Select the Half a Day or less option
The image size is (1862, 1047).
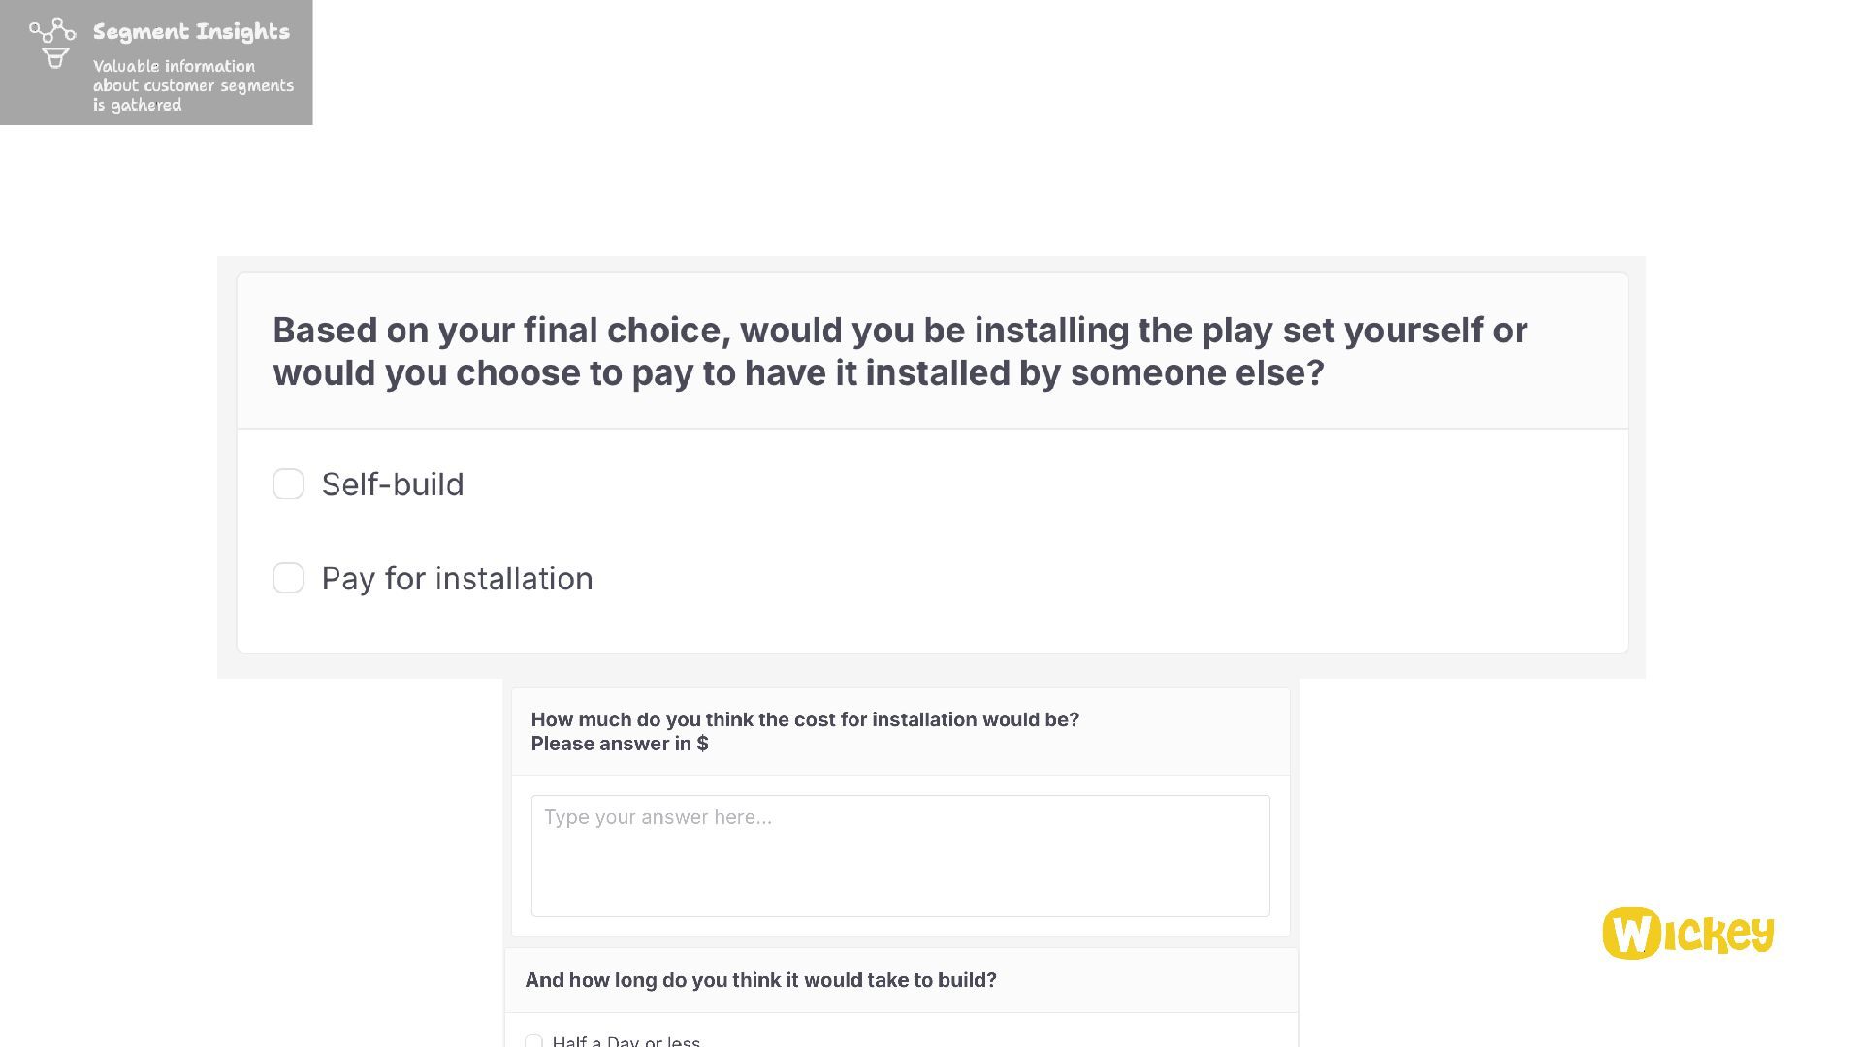tap(533, 1041)
